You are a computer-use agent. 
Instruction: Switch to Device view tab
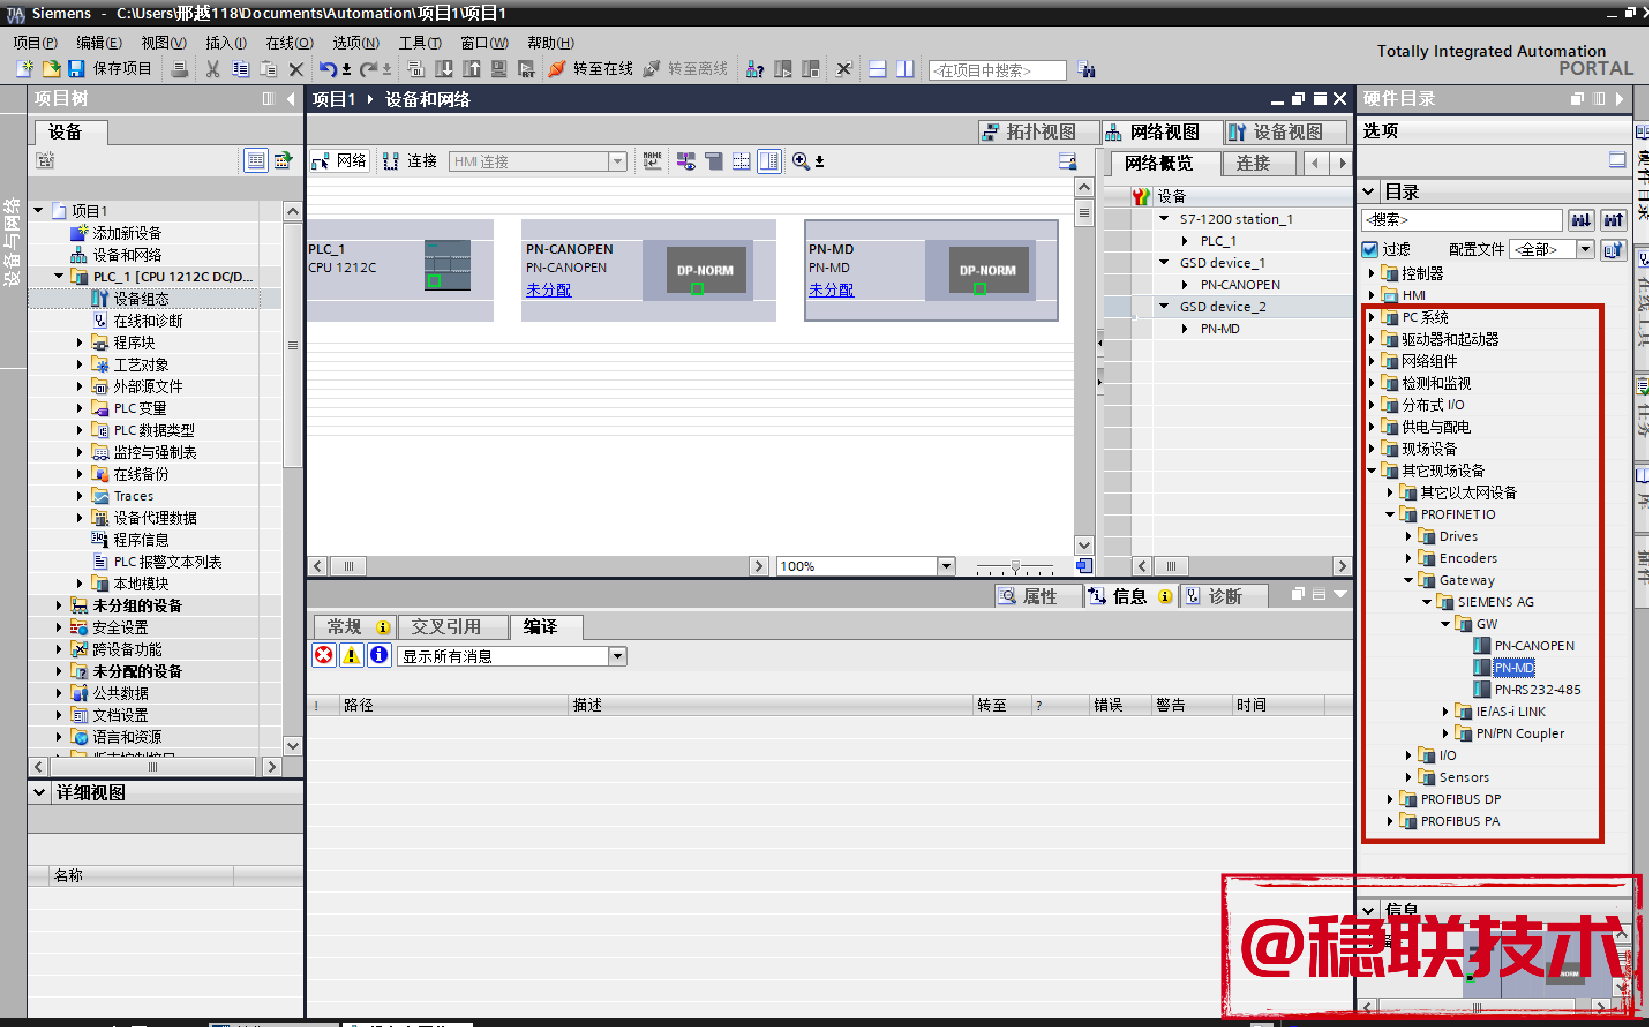[x=1285, y=132]
